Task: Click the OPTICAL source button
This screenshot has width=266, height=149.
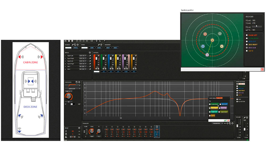Action: point(76,48)
